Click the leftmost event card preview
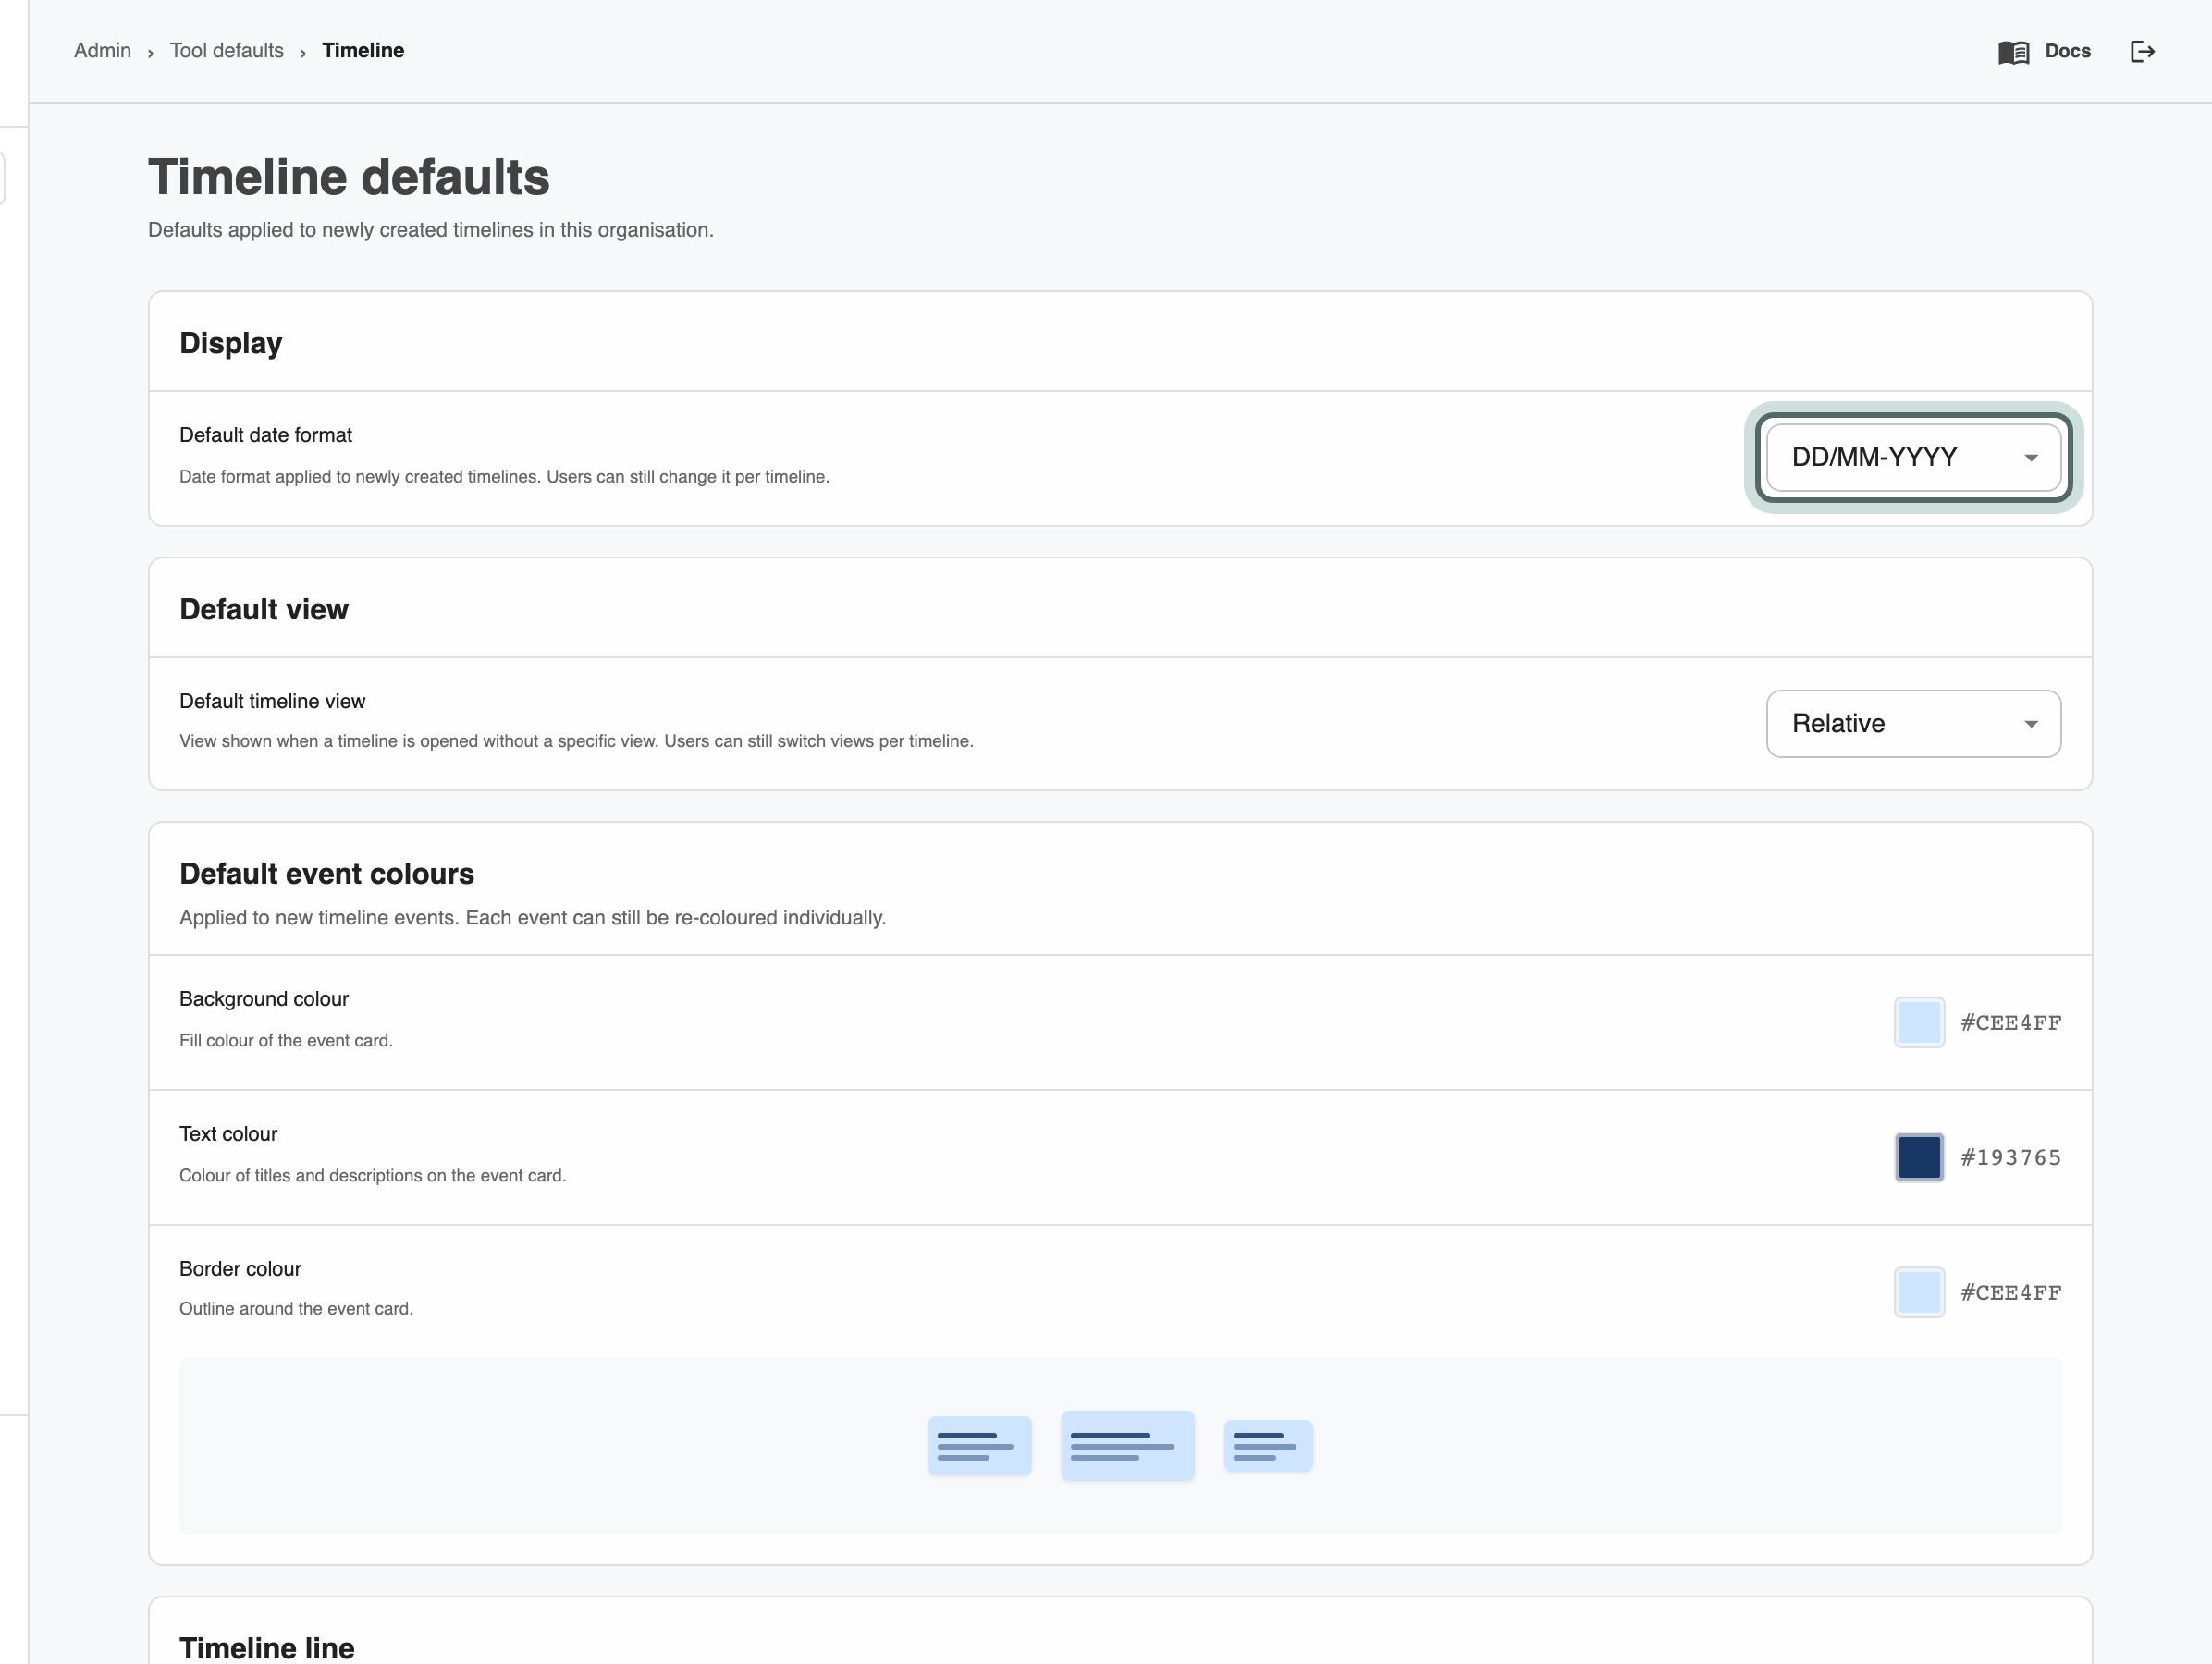The image size is (2212, 1664). pyautogui.click(x=979, y=1445)
